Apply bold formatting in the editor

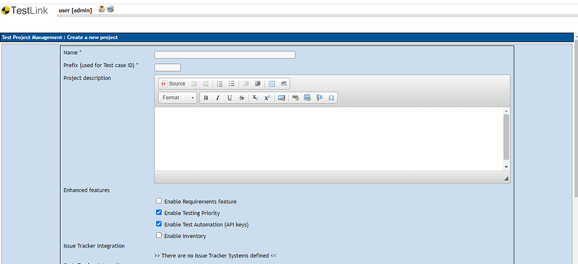click(206, 98)
